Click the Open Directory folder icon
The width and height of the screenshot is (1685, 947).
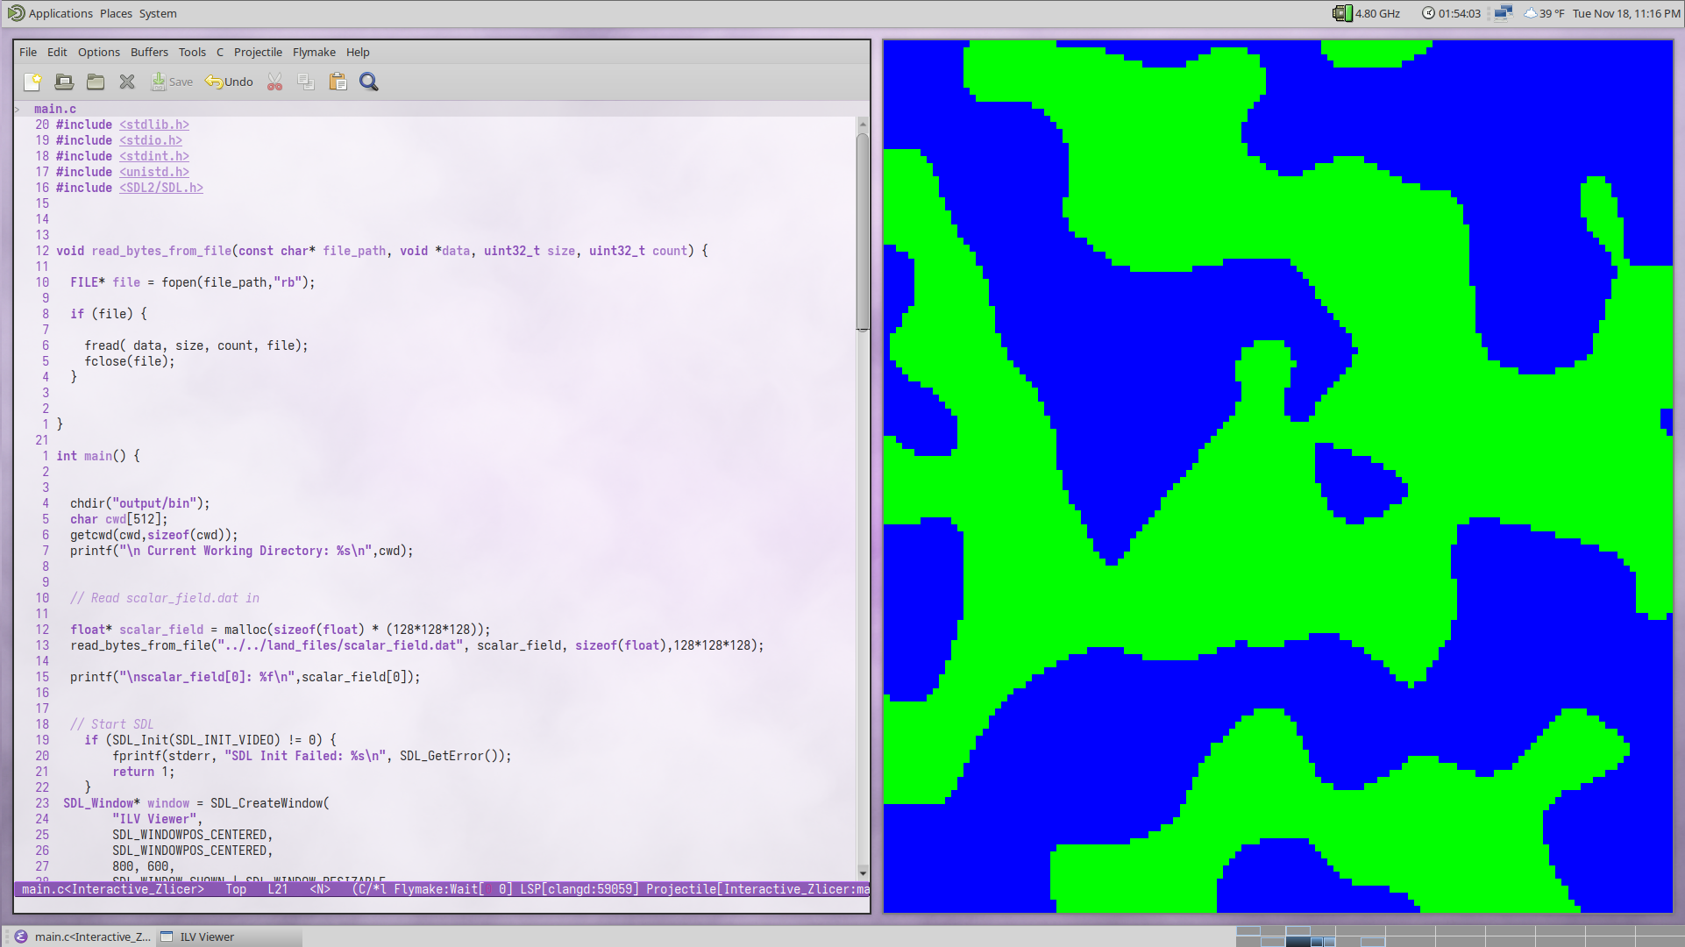[96, 82]
